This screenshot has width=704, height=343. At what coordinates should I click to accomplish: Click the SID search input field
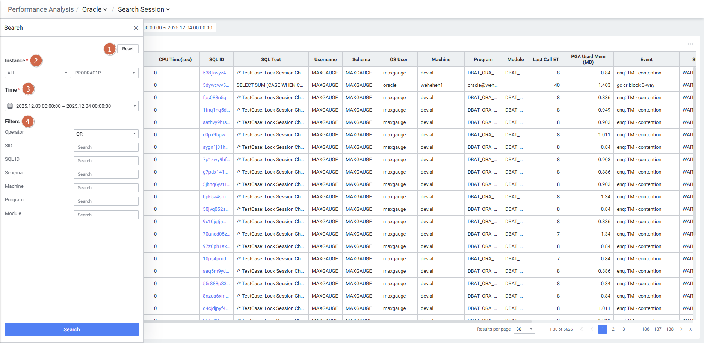(106, 147)
